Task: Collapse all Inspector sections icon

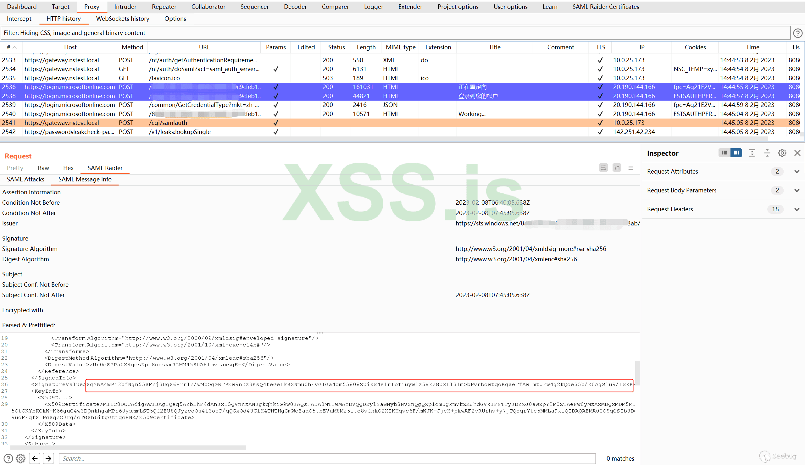Action: pos(767,153)
